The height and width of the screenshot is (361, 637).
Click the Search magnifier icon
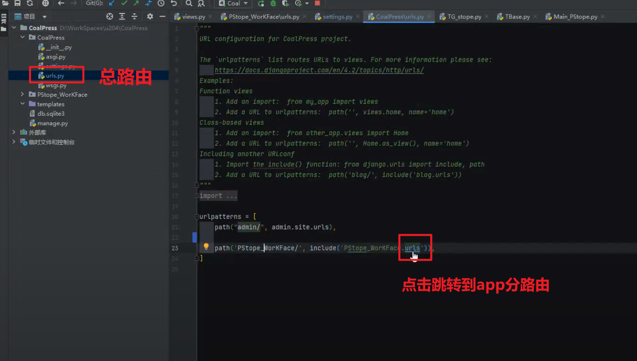(189, 3)
